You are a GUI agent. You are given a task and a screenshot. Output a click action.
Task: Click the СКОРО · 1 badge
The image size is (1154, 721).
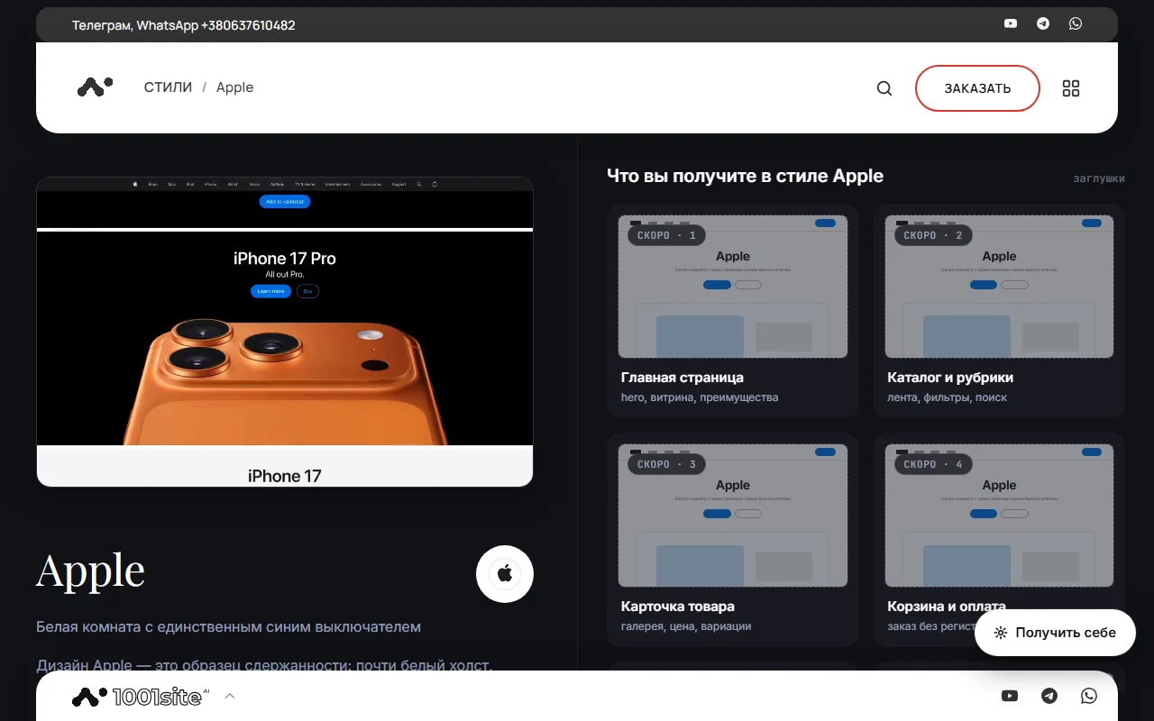(x=666, y=235)
